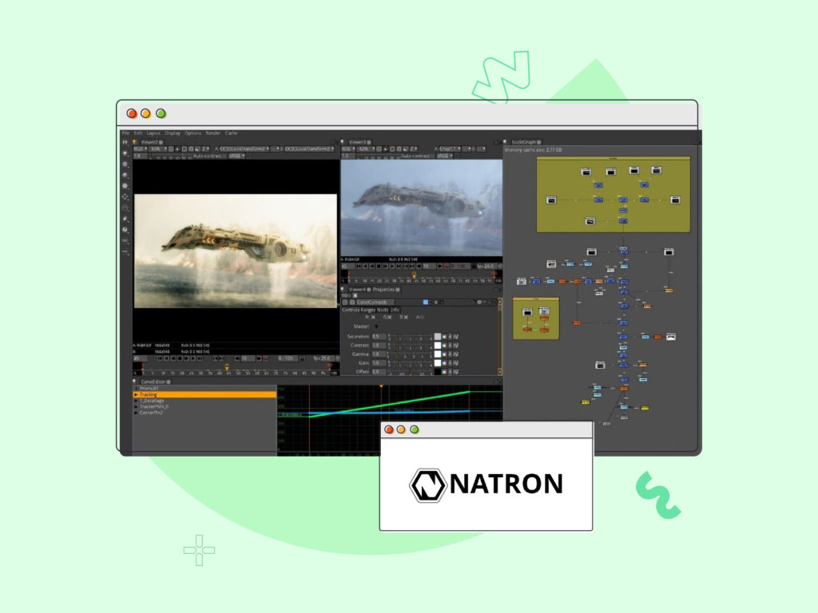818x613 pixels.
Task: Click the color wheel icon in Saturation row
Action: point(444,337)
